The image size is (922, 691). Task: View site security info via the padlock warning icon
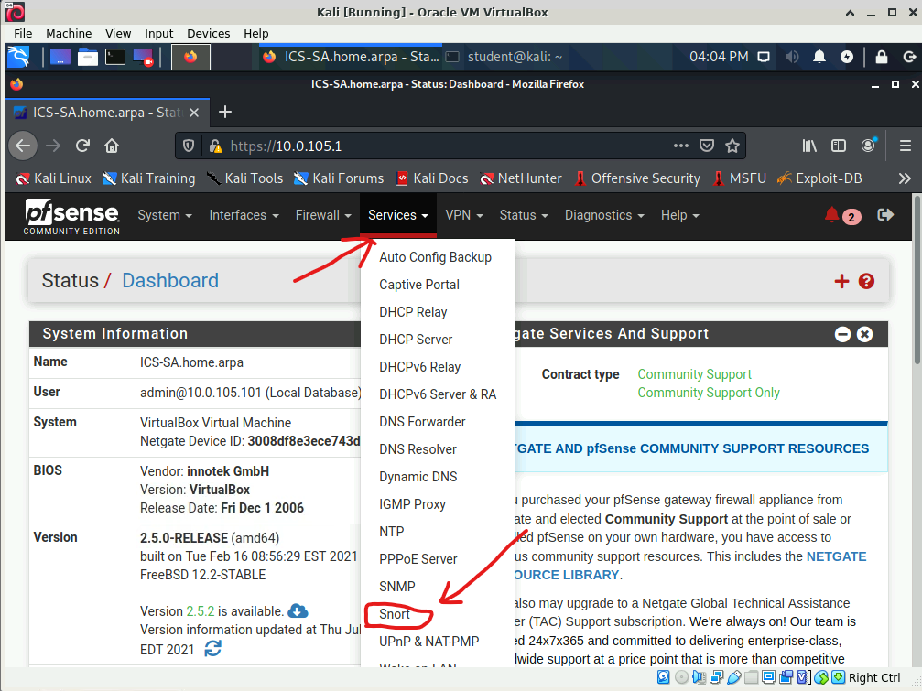pos(215,146)
